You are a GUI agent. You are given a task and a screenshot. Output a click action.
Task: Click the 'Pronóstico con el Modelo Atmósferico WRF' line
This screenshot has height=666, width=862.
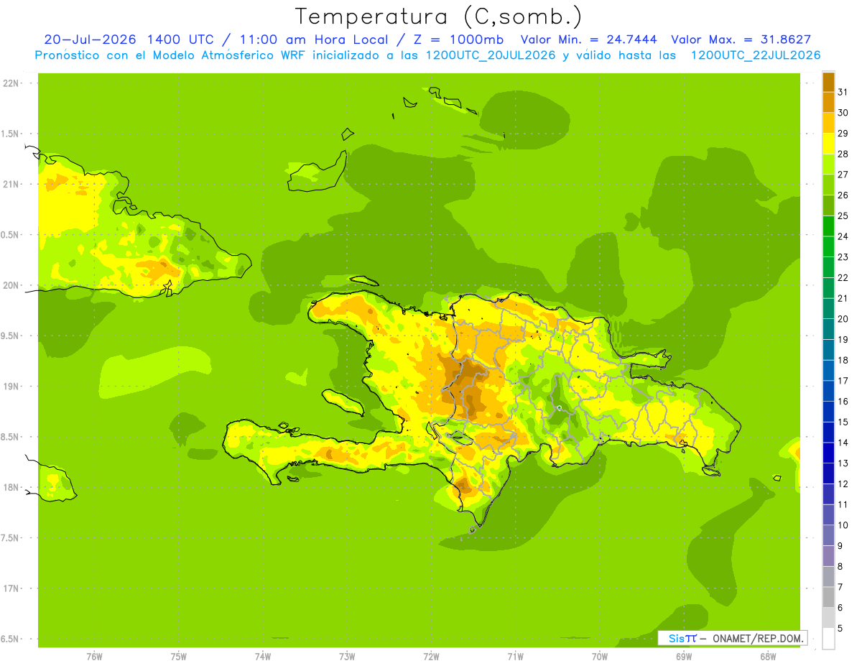pos(171,55)
